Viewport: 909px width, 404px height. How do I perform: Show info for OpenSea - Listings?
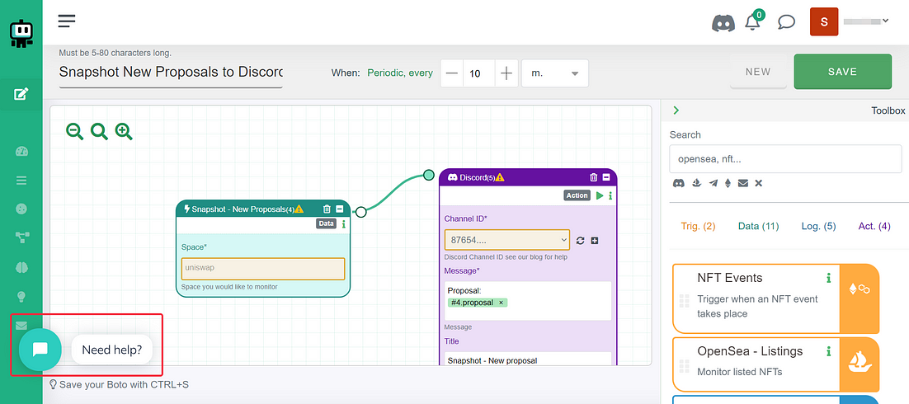tap(828, 351)
